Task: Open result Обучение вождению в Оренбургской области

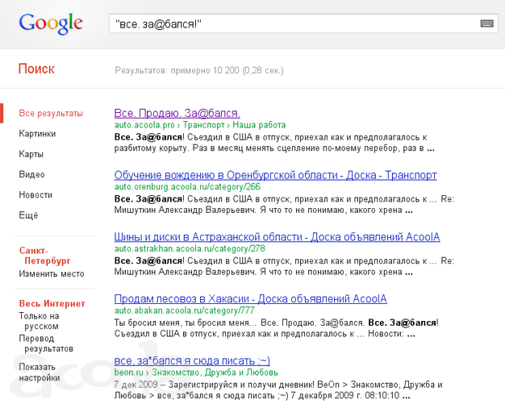Action: (275, 175)
